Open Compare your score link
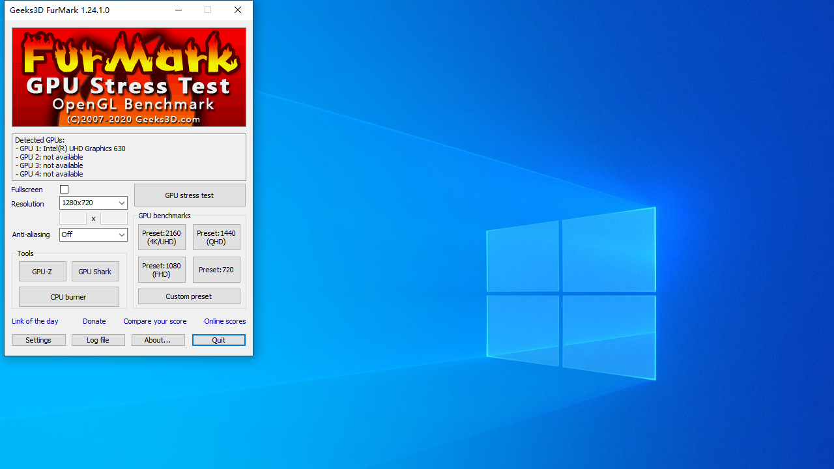The height and width of the screenshot is (469, 834). (x=155, y=321)
